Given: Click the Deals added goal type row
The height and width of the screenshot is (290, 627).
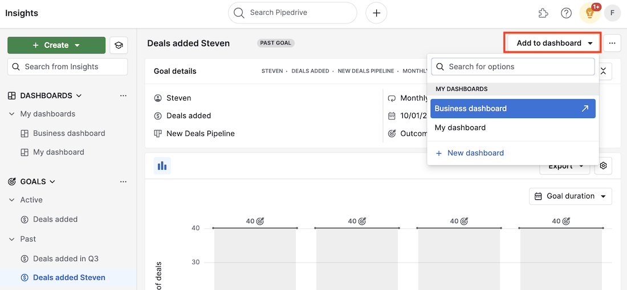Looking at the screenshot, I should click(x=182, y=116).
